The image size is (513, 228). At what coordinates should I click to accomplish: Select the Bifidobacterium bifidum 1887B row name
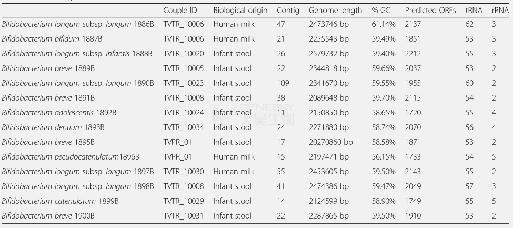coord(52,39)
